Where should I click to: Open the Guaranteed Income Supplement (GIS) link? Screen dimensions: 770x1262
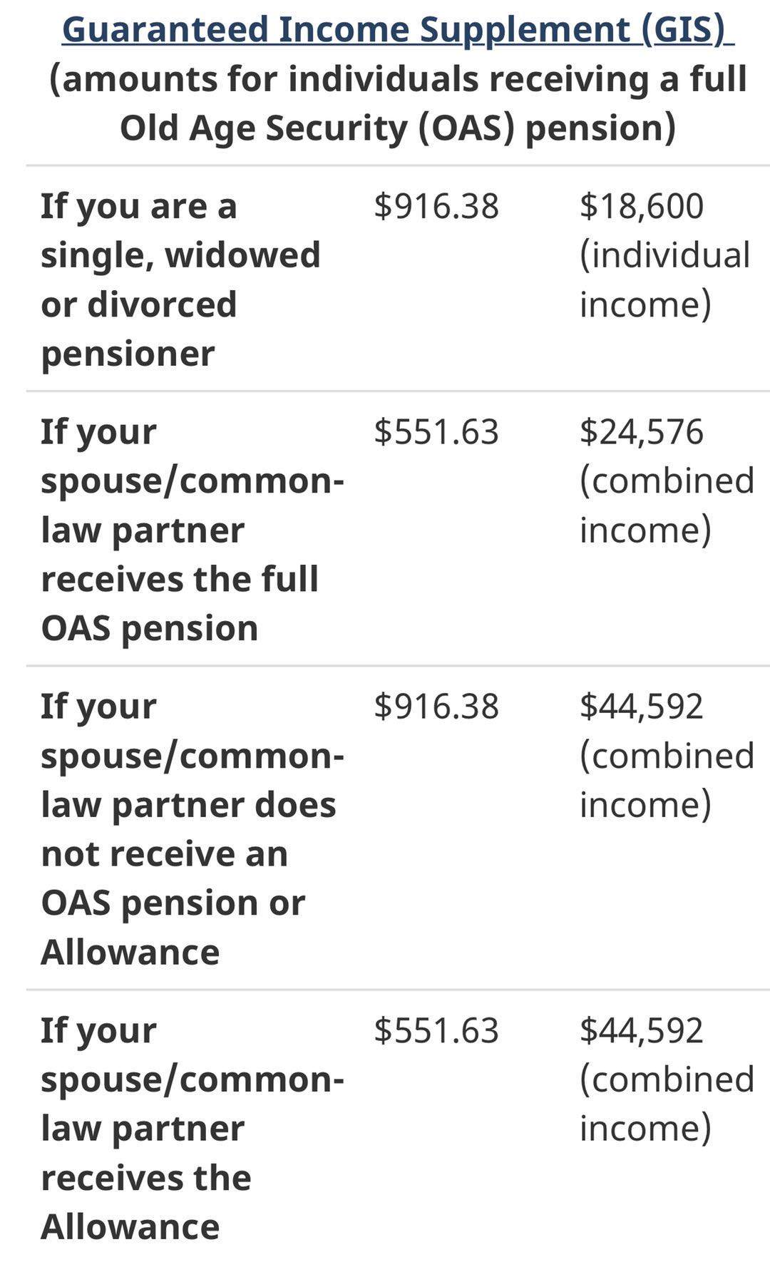397,30
